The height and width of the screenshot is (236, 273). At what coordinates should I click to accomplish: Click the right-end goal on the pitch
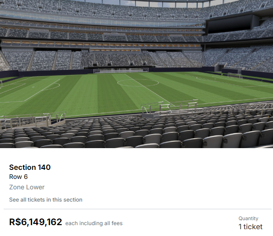point(234,76)
